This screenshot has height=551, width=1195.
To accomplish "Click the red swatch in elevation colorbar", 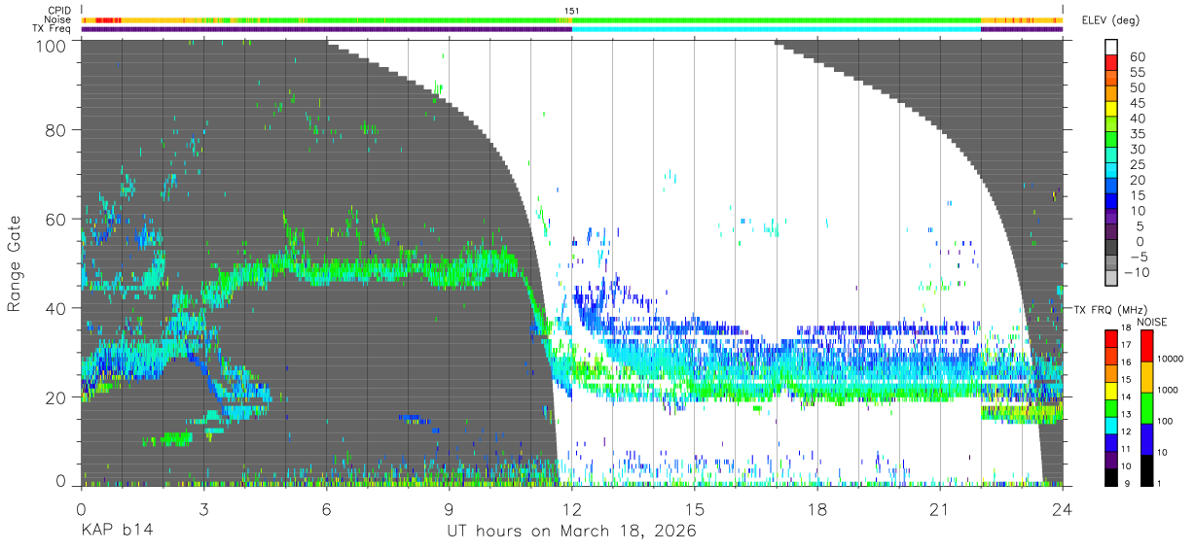I will (1111, 65).
